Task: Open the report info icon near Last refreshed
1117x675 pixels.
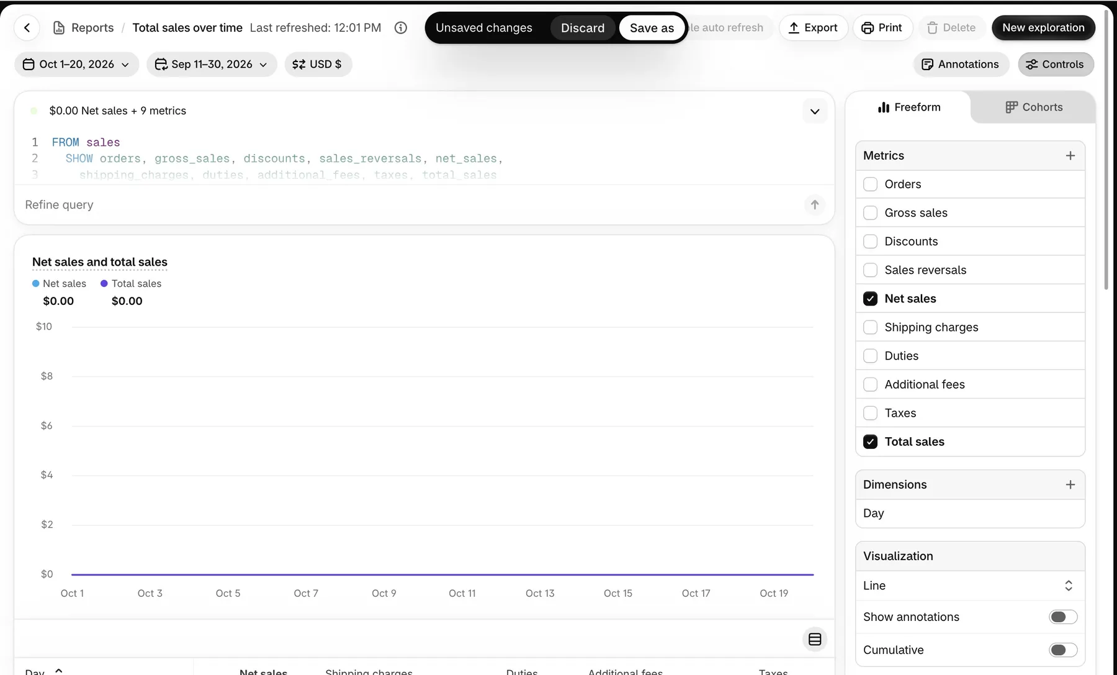Action: pos(401,28)
